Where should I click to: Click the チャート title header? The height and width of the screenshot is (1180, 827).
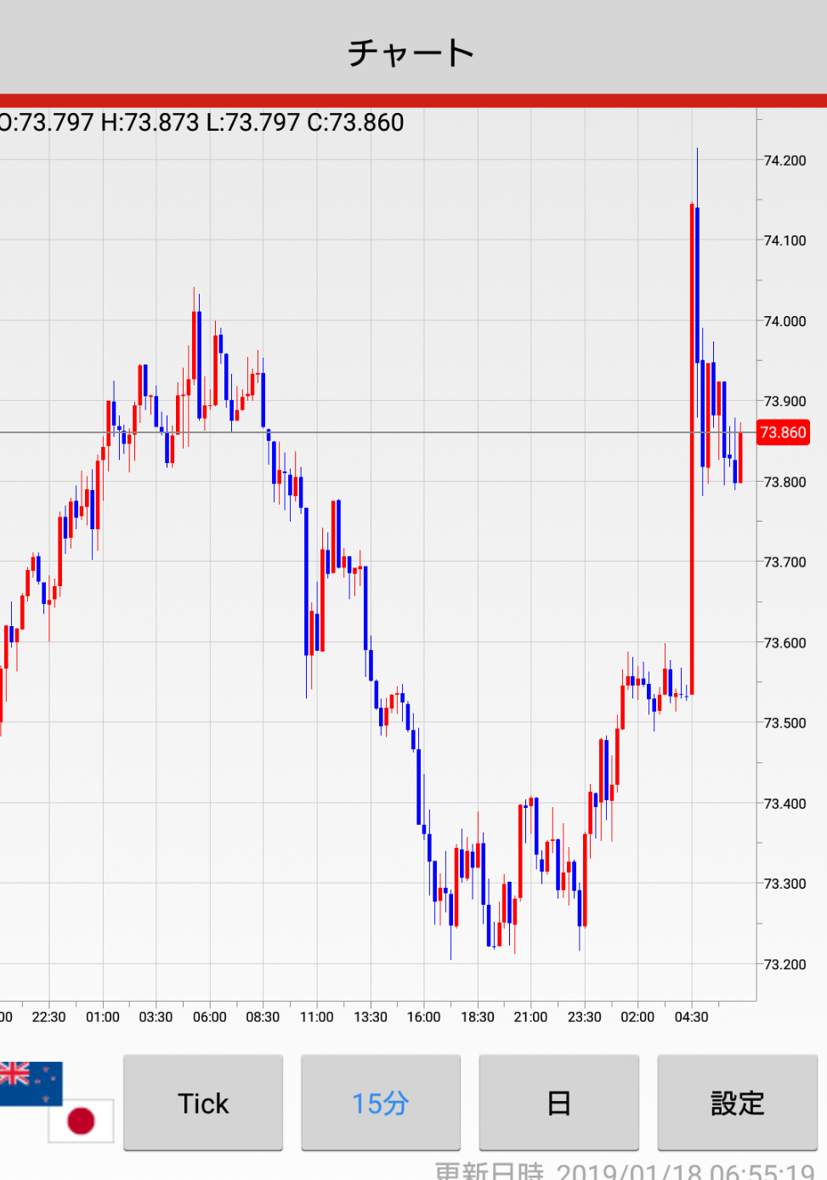(x=411, y=53)
